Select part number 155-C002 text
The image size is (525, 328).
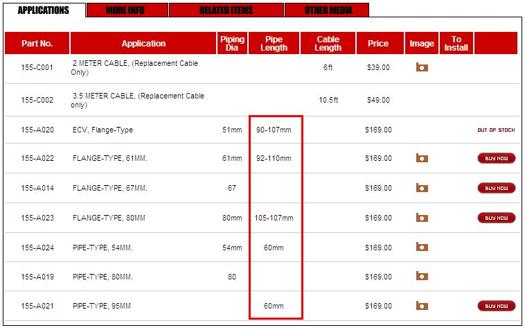37,100
